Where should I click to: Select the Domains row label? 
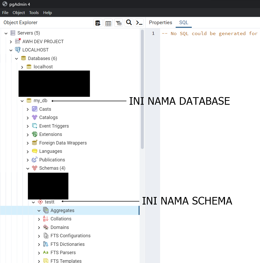click(x=60, y=227)
